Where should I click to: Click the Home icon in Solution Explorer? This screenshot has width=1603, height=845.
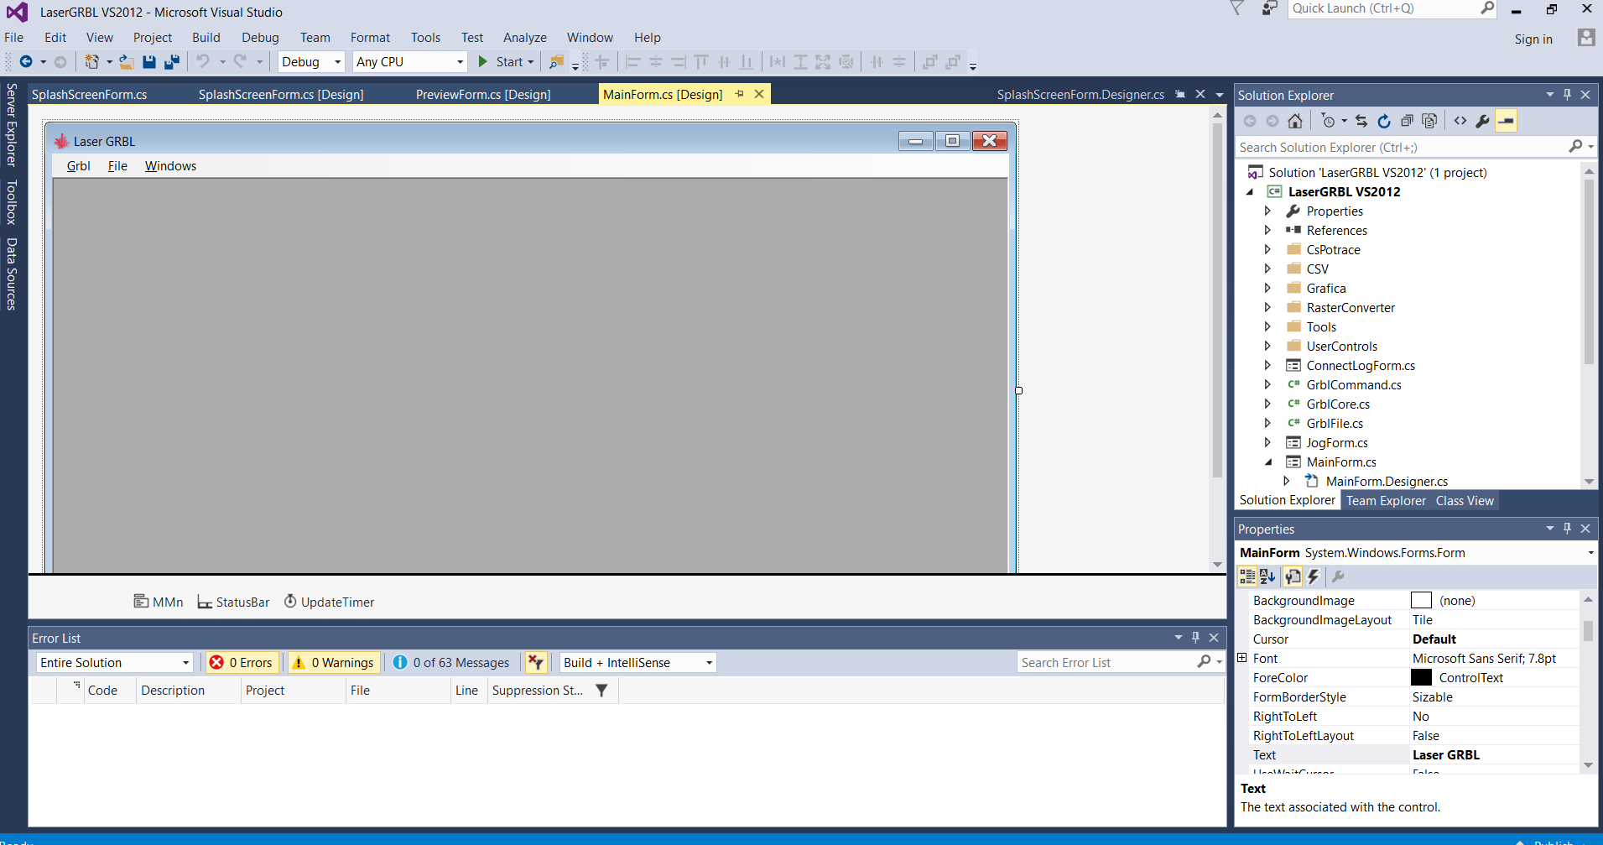pyautogui.click(x=1295, y=121)
